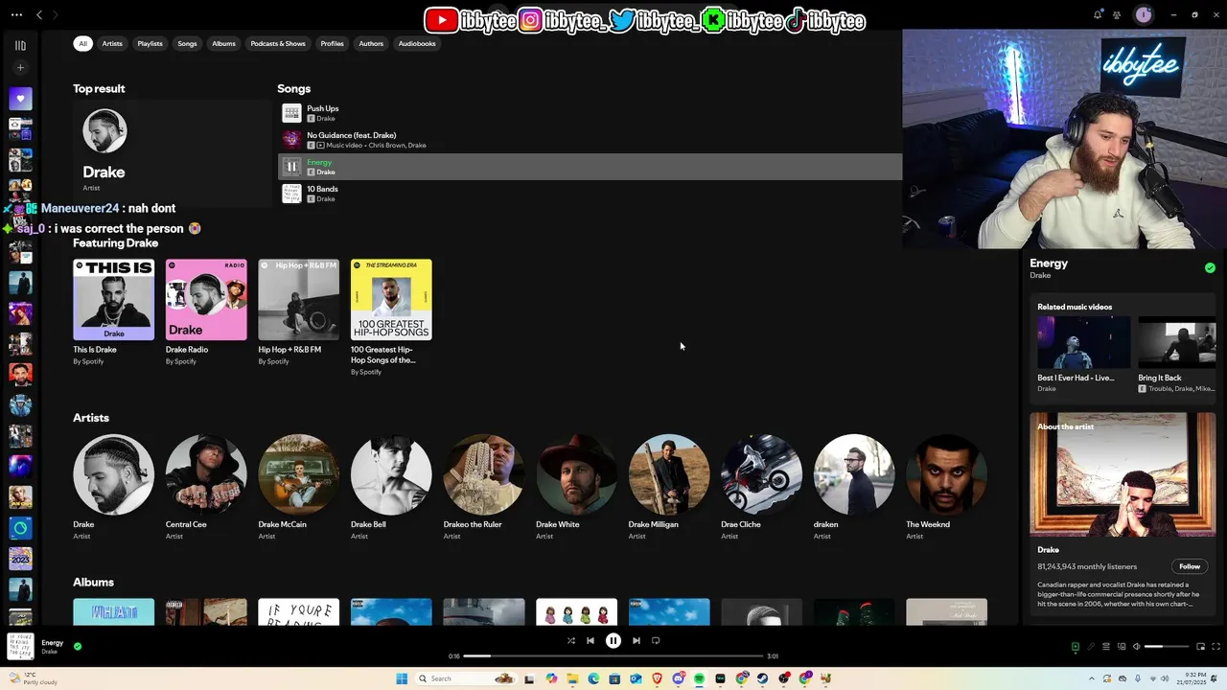
Task: Pause playback with the main player button
Action: [x=613, y=641]
